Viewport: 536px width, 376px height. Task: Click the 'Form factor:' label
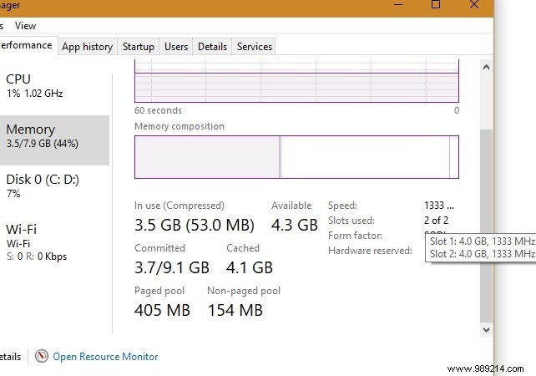[355, 236]
